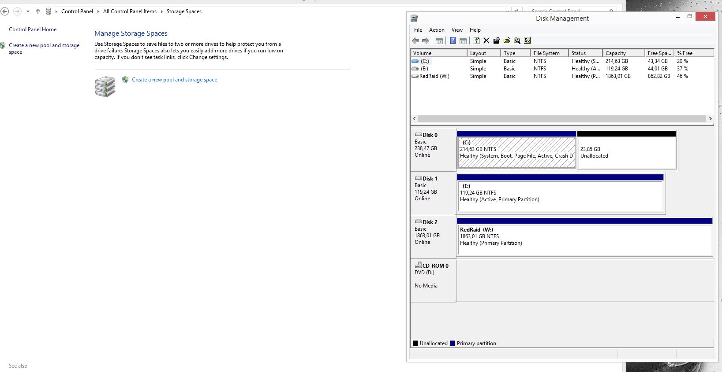Click the Forward arrow in Disk Management toolbar
The image size is (722, 372).
[426, 41]
